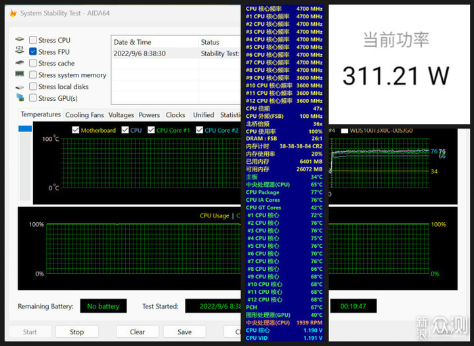The height and width of the screenshot is (346, 474).
Task: Click the 1.190 V CPU core voltage row
Action: [284, 330]
